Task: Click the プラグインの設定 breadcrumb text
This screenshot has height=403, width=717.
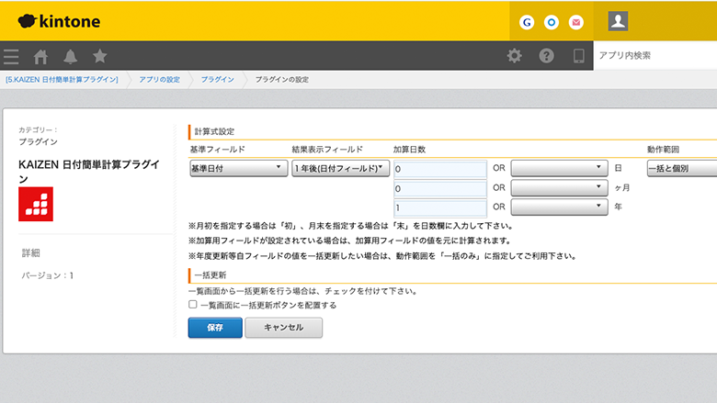Action: click(282, 80)
